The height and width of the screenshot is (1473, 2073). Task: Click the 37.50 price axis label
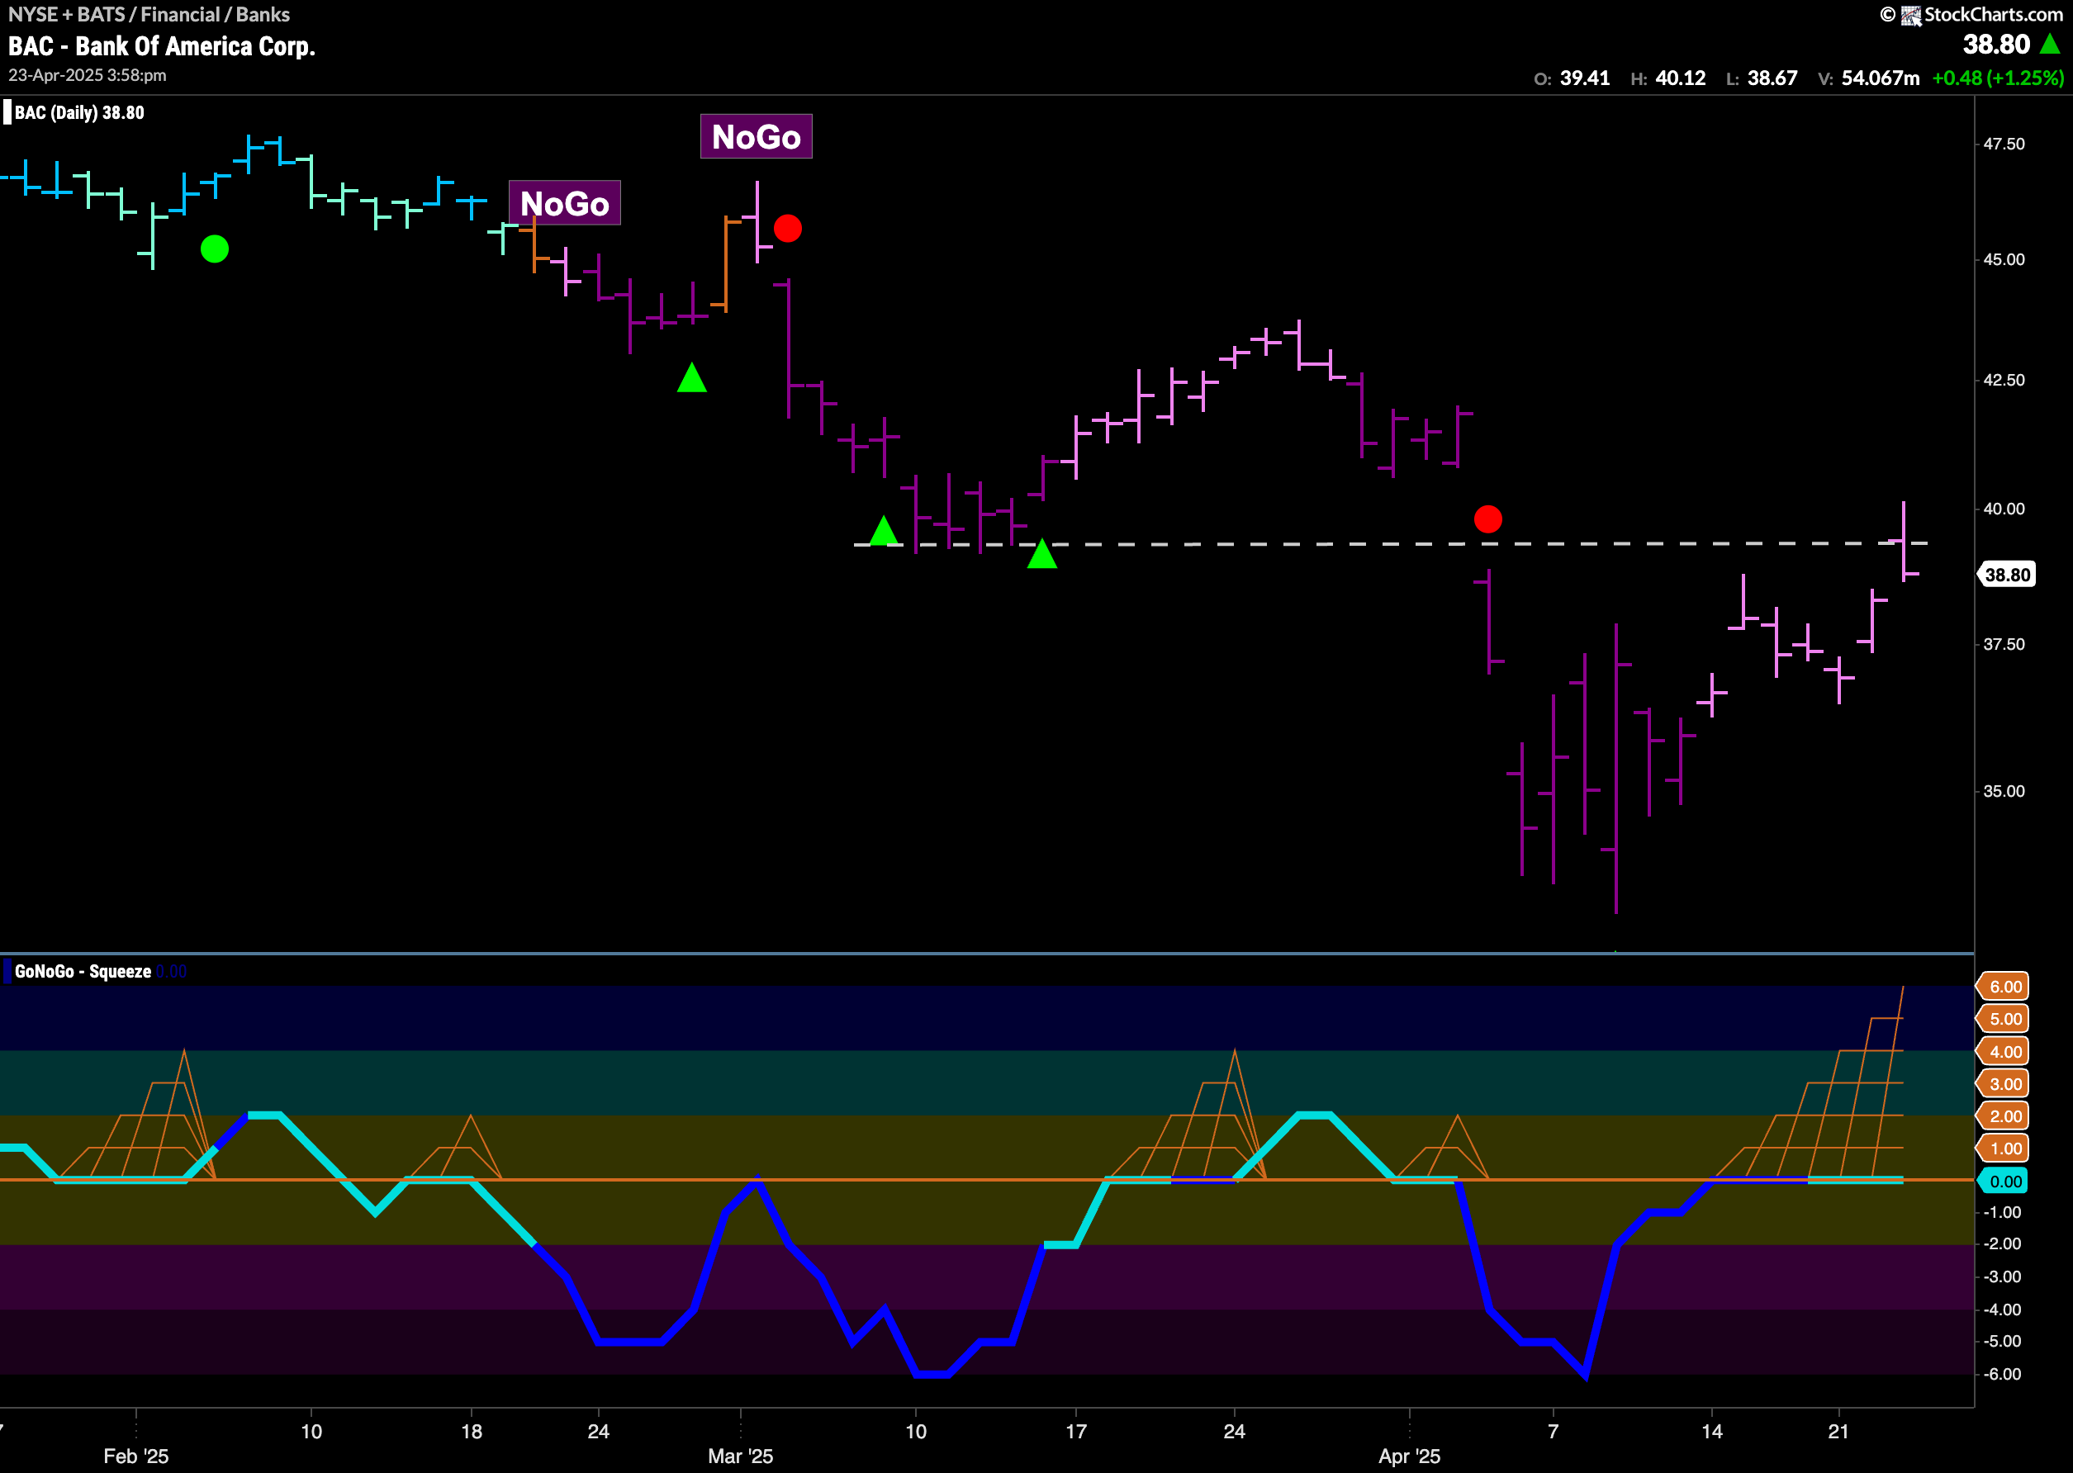click(2003, 644)
